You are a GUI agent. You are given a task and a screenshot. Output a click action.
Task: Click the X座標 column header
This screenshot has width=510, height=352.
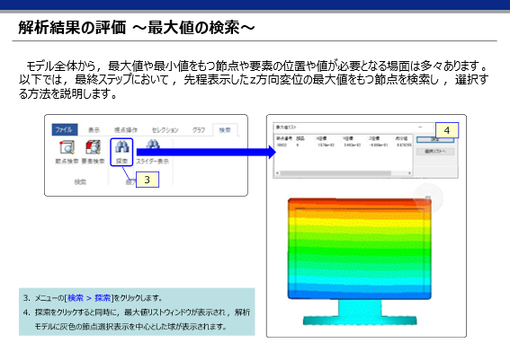322,138
